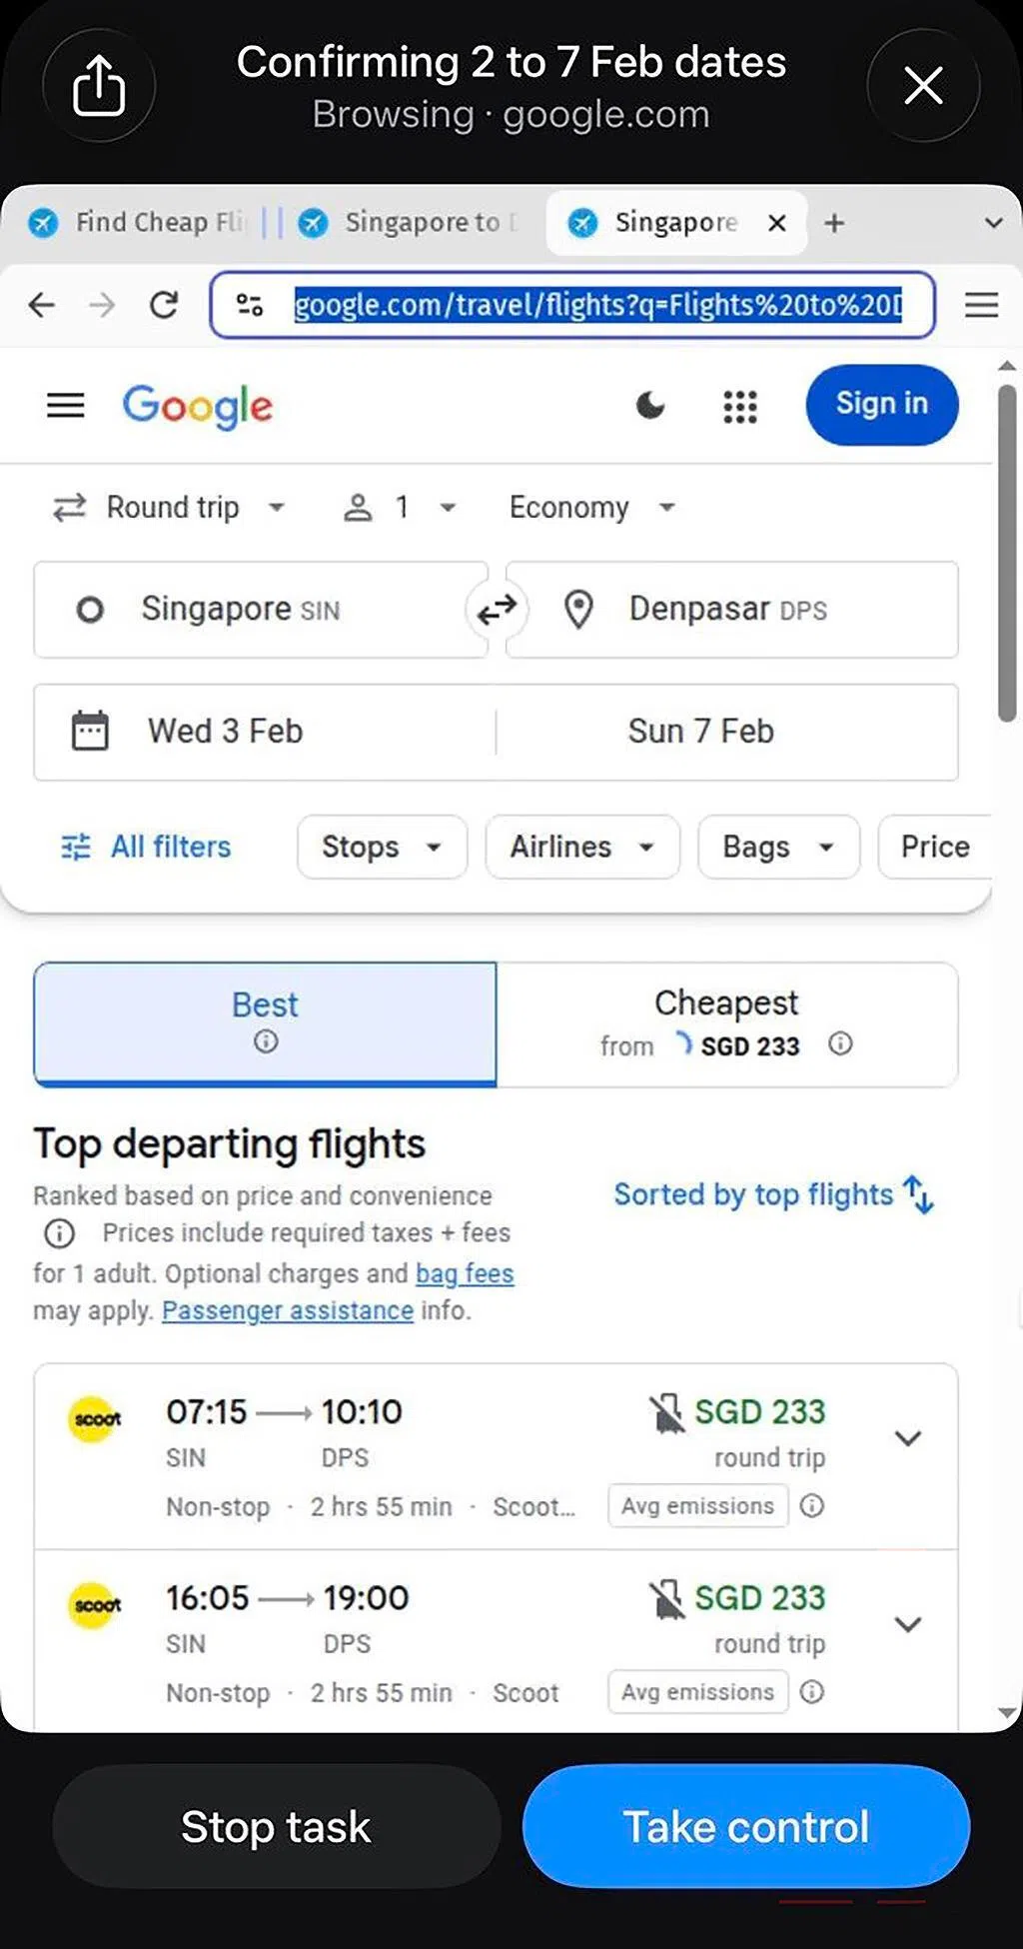1023x1949 pixels.
Task: Click the Wed 3 Feb departure date field
Action: click(265, 732)
